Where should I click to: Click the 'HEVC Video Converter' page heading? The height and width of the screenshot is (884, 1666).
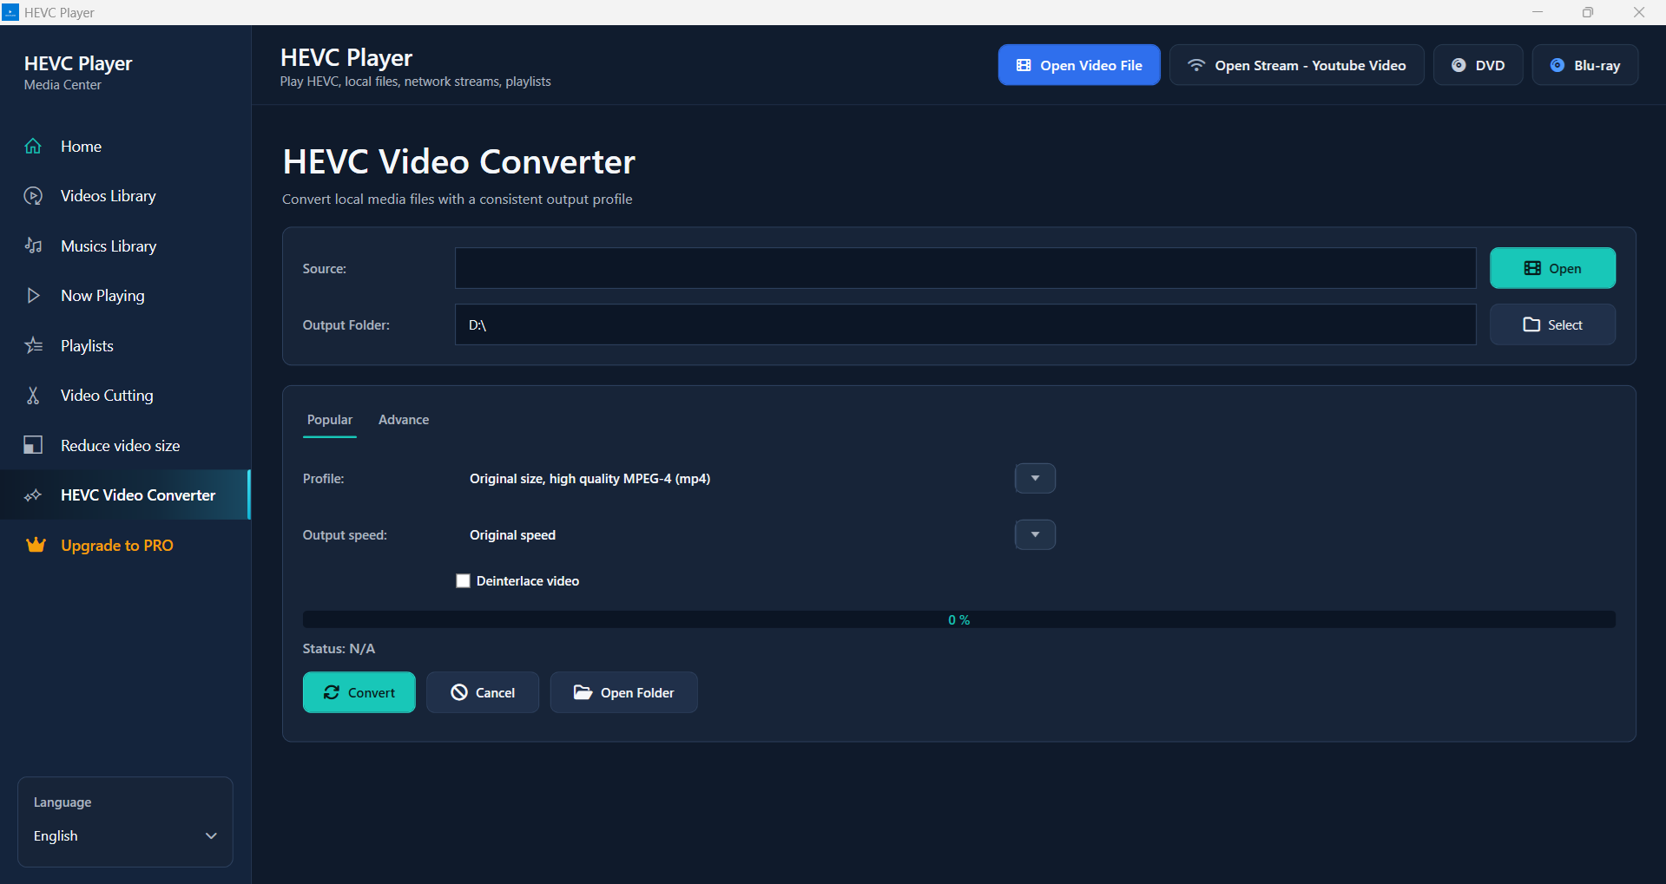[x=459, y=162]
